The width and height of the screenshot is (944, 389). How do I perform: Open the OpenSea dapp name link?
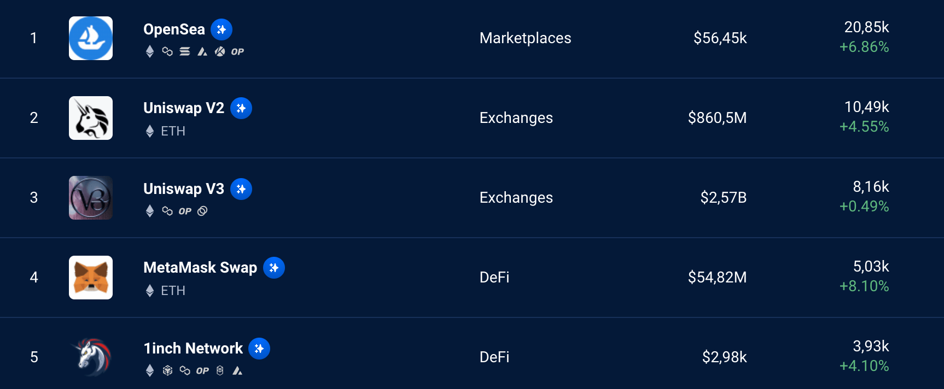(x=174, y=29)
